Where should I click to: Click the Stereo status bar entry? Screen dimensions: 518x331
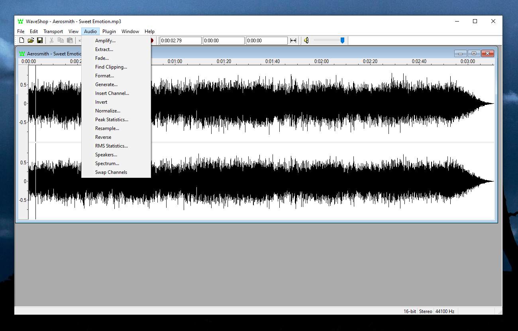(x=426, y=311)
